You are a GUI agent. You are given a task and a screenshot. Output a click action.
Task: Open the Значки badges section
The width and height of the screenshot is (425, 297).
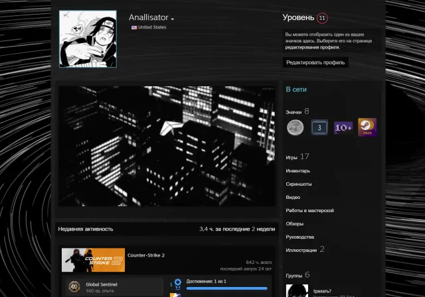click(294, 112)
